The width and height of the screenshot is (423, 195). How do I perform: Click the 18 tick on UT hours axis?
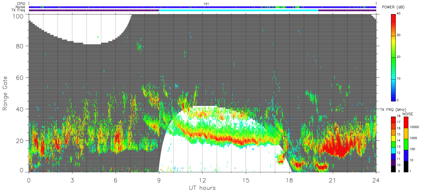[289, 180]
